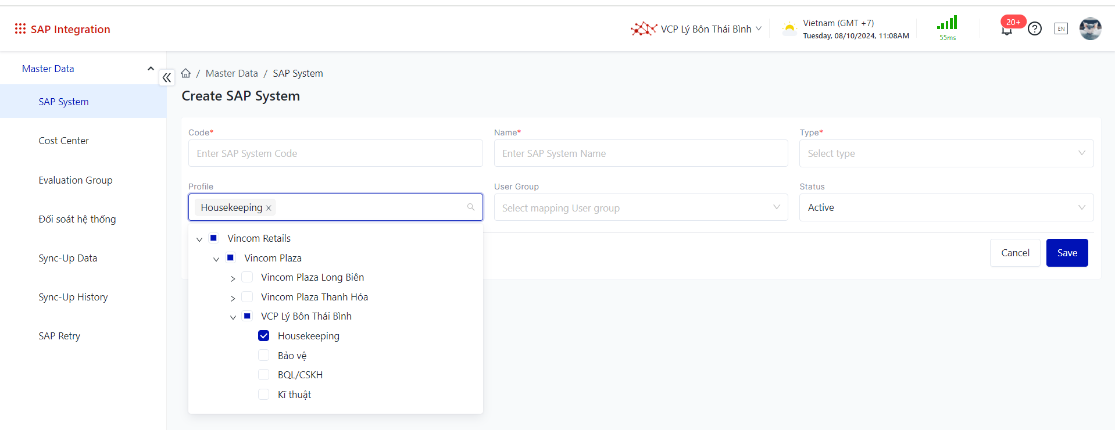Screen dimensions: 1115x430
Task: Focus the SAP System Code field
Action: (x=335, y=153)
